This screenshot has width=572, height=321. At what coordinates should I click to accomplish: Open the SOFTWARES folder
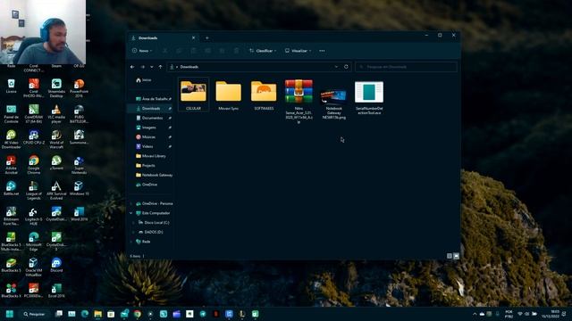coord(264,94)
